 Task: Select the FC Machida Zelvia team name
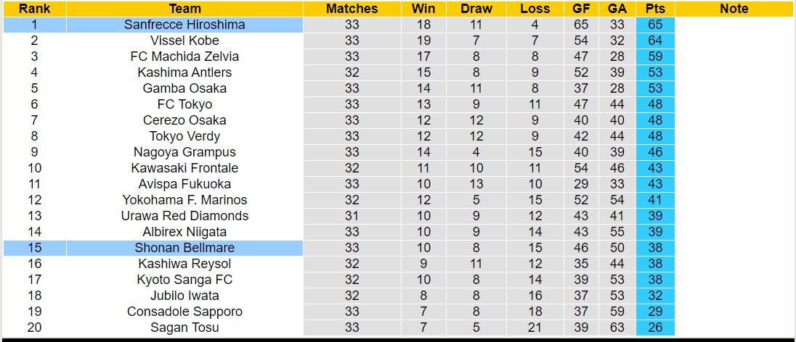[x=184, y=57]
